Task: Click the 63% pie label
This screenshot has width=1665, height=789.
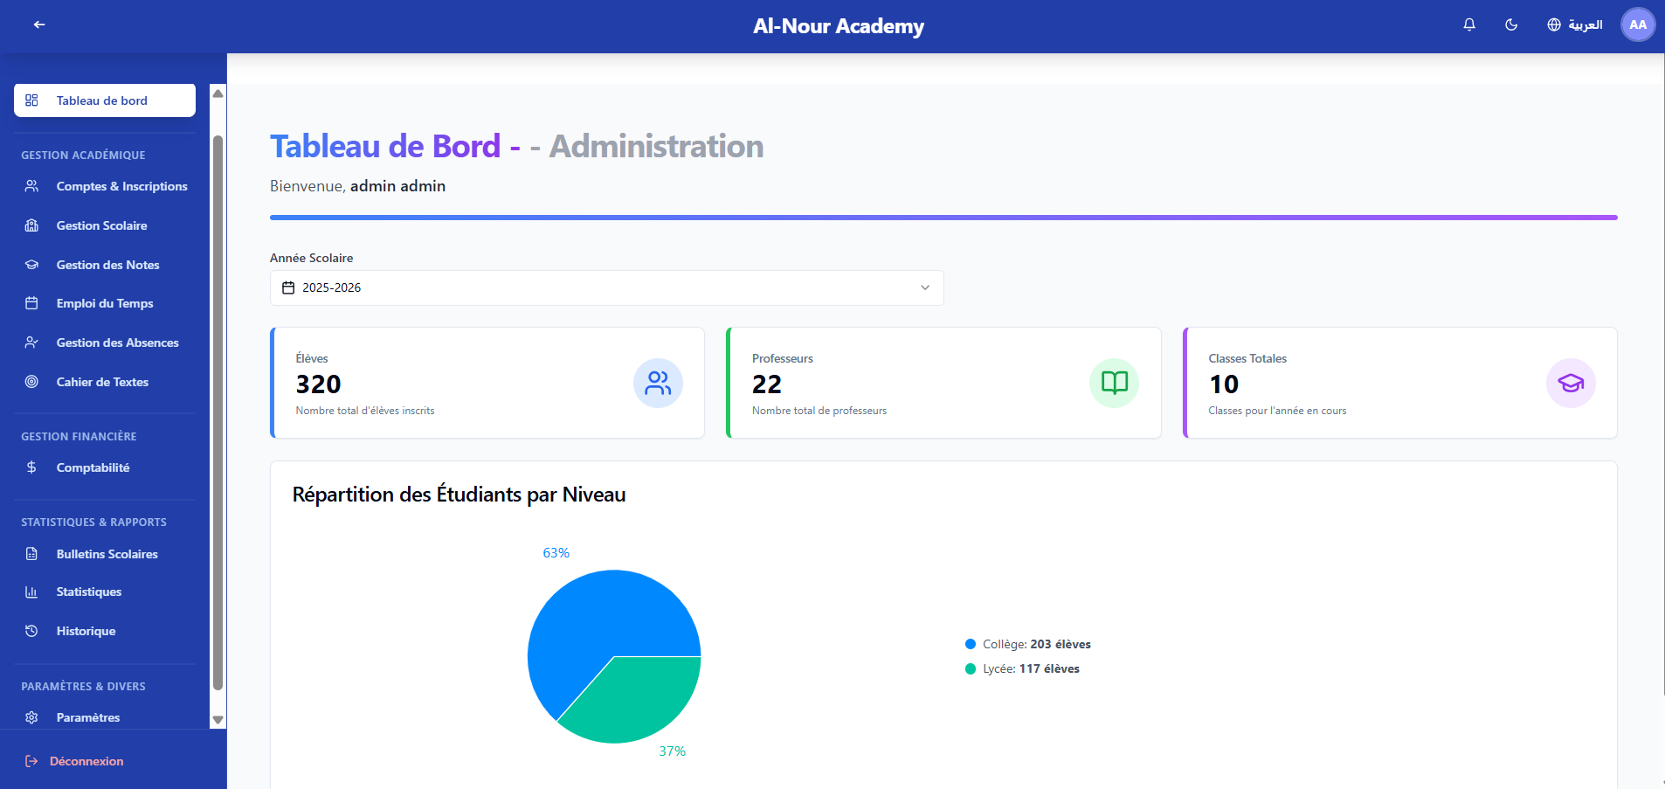Action: [556, 553]
